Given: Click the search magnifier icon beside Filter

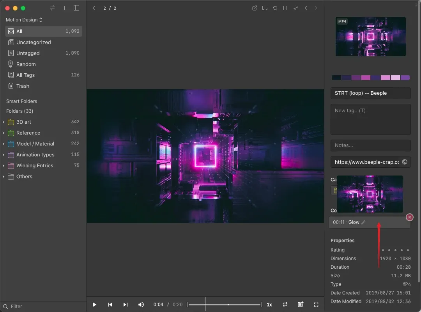Looking at the screenshot, I should click(5, 307).
